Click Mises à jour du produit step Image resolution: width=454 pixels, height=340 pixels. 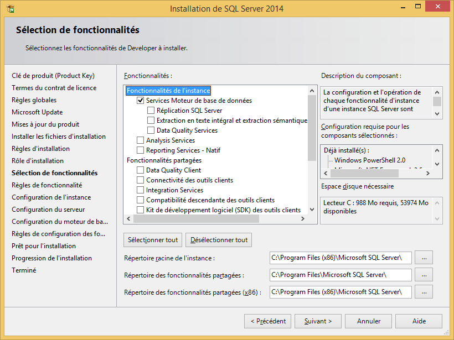(45, 124)
